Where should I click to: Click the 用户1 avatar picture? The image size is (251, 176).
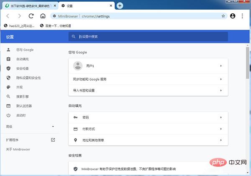coord(78,66)
